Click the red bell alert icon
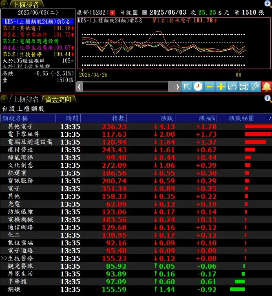Screen dimensions: 272x296 tap(267, 87)
